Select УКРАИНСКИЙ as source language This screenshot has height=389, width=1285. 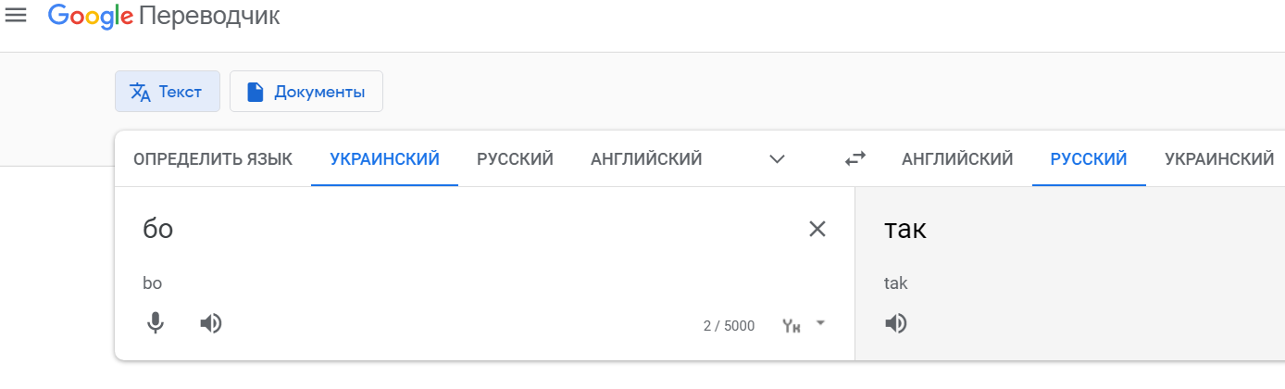point(384,159)
